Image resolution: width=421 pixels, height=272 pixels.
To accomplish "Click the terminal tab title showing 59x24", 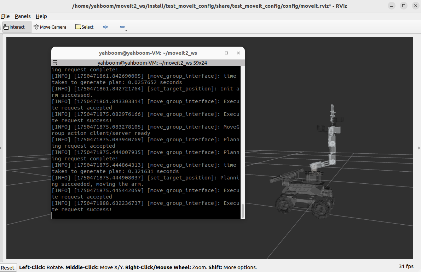I will 152,63.
